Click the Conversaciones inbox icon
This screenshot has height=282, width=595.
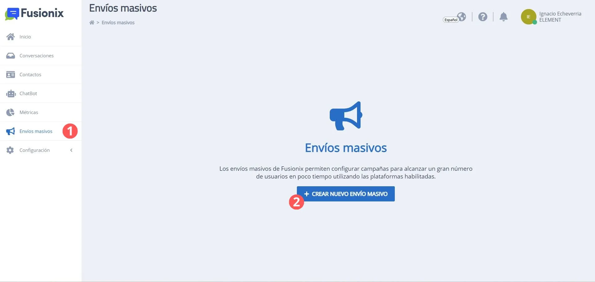[11, 55]
